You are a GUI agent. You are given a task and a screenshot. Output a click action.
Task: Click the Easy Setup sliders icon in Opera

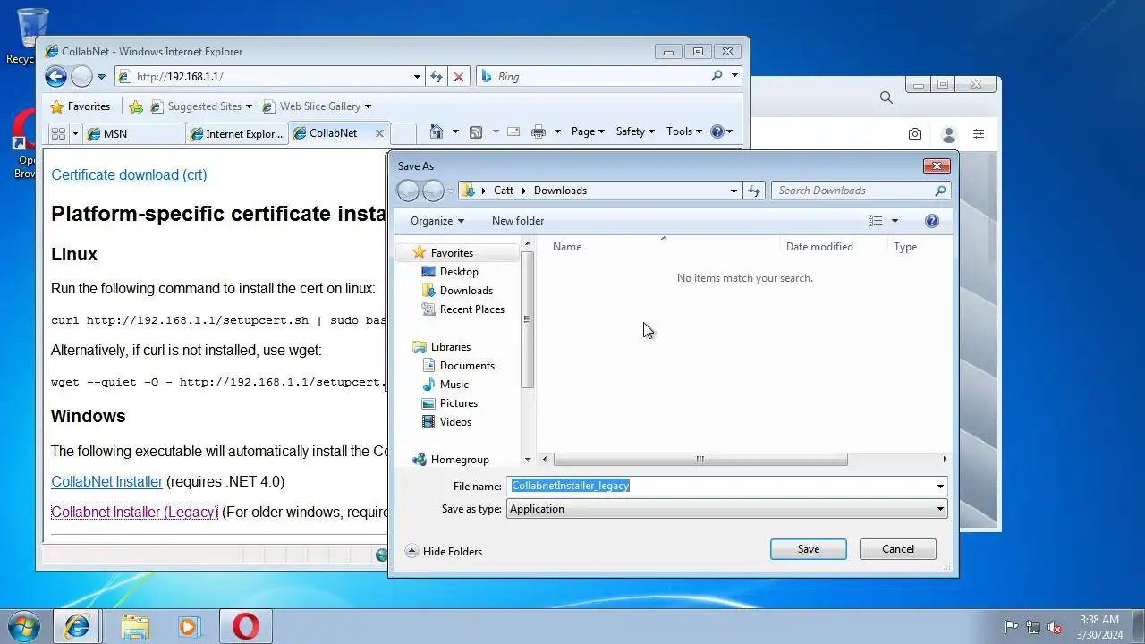click(979, 134)
